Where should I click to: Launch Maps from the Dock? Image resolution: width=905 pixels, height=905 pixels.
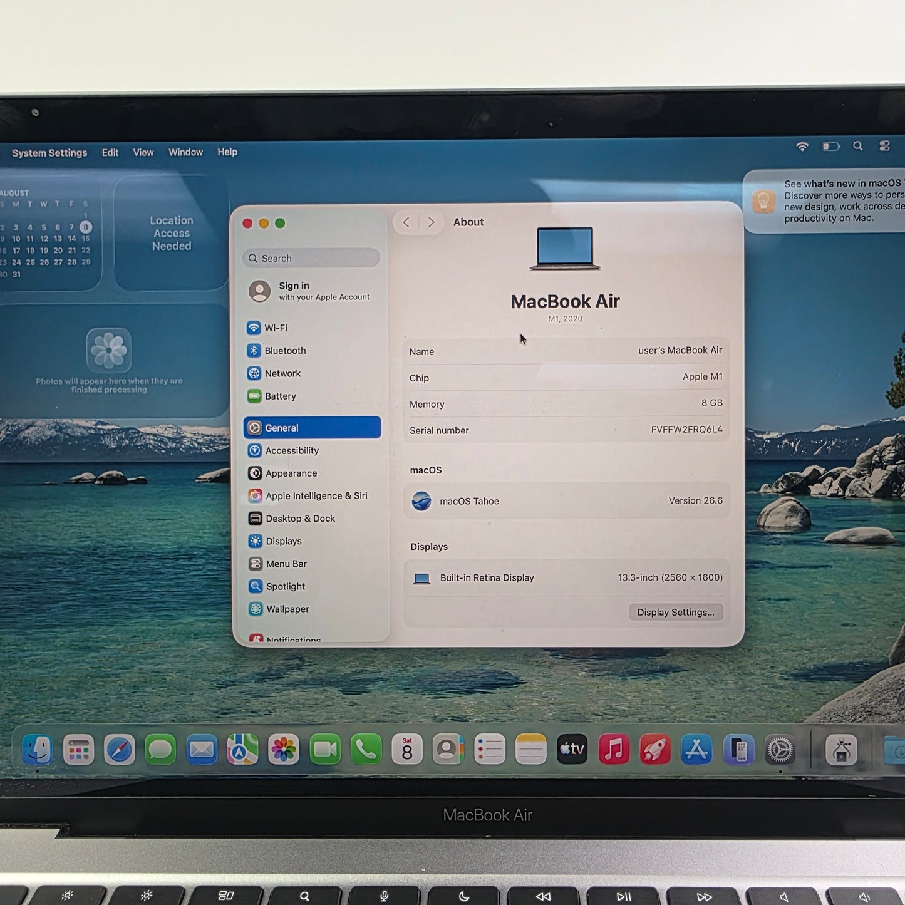[242, 750]
